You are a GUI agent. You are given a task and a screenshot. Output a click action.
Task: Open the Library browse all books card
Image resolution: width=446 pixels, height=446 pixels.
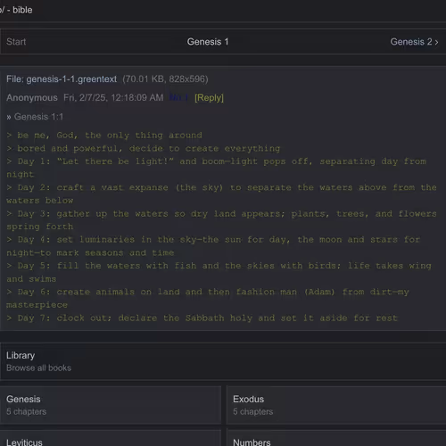tap(223, 361)
